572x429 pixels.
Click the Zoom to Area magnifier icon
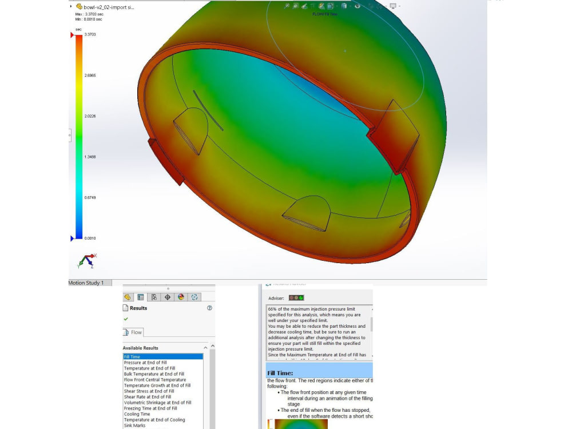click(296, 6)
